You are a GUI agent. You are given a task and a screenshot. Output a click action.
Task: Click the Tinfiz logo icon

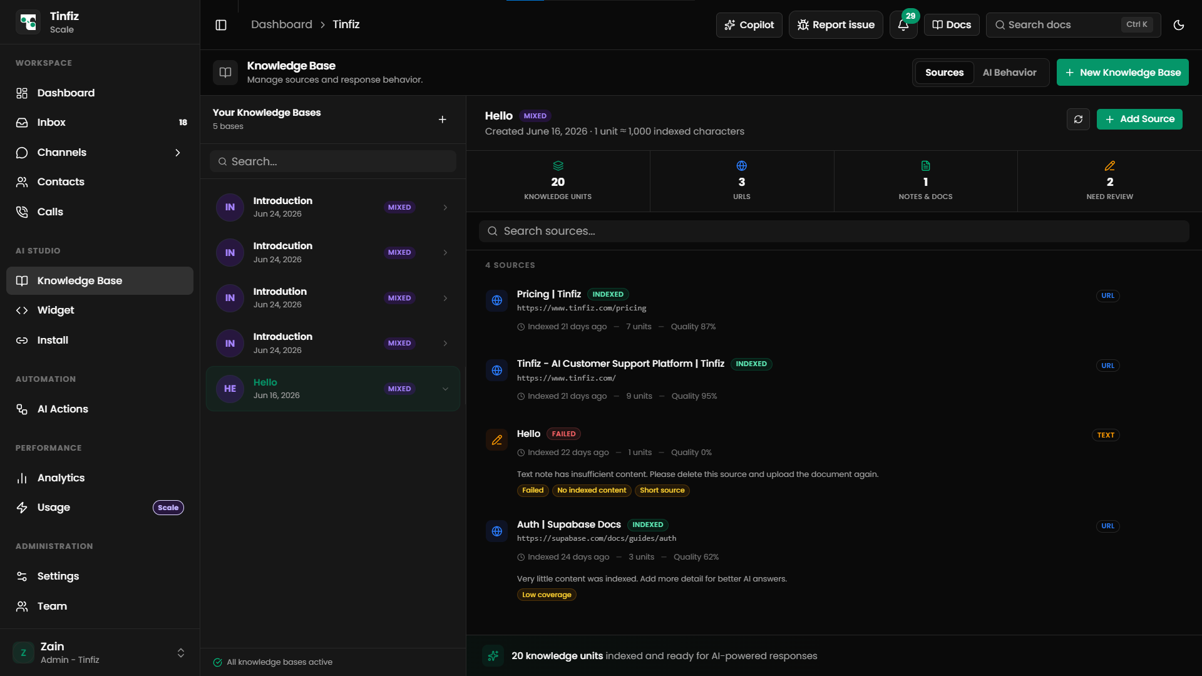[28, 22]
